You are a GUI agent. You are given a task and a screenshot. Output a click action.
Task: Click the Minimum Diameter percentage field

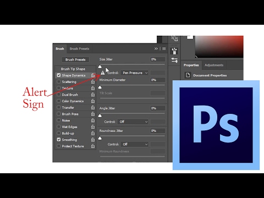tap(158, 80)
